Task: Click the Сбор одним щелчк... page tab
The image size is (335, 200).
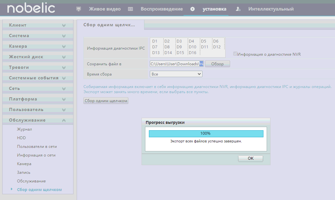Action: pos(109,25)
